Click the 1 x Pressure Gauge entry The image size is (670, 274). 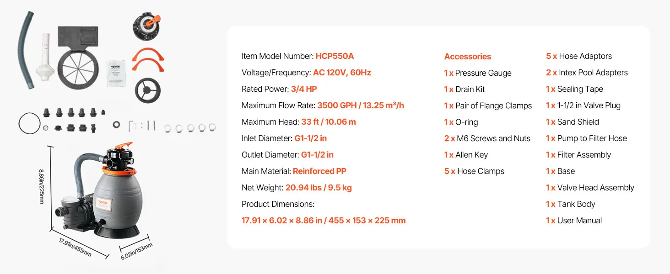(477, 73)
